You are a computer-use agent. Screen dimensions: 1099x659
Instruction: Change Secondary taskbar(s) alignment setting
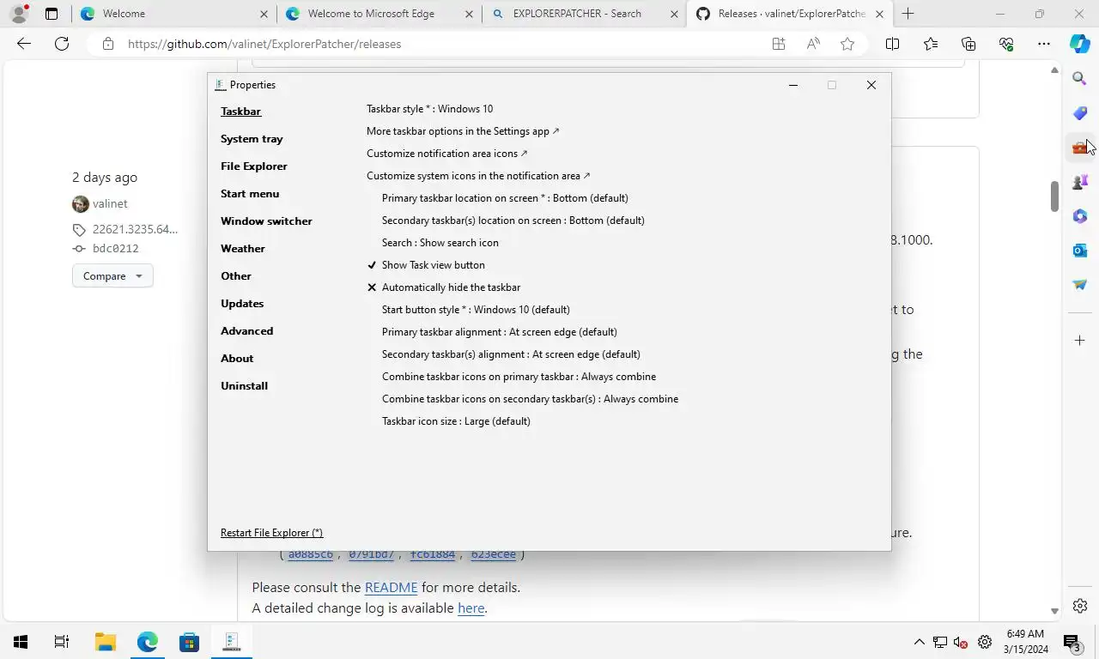[511, 354]
